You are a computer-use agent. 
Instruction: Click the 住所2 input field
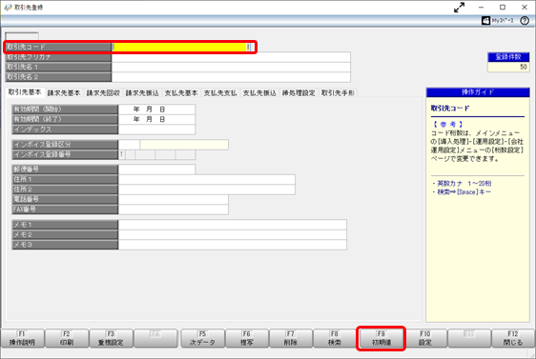coord(207,189)
